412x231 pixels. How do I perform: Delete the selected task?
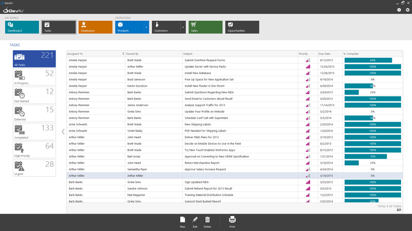[207, 222]
